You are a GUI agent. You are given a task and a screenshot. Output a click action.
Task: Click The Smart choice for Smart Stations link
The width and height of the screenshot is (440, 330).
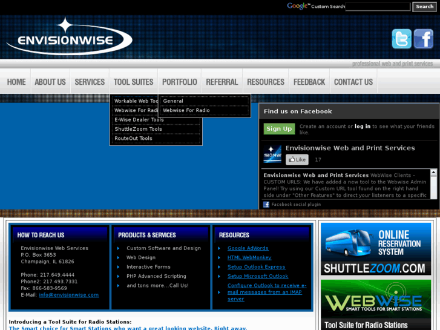128,328
